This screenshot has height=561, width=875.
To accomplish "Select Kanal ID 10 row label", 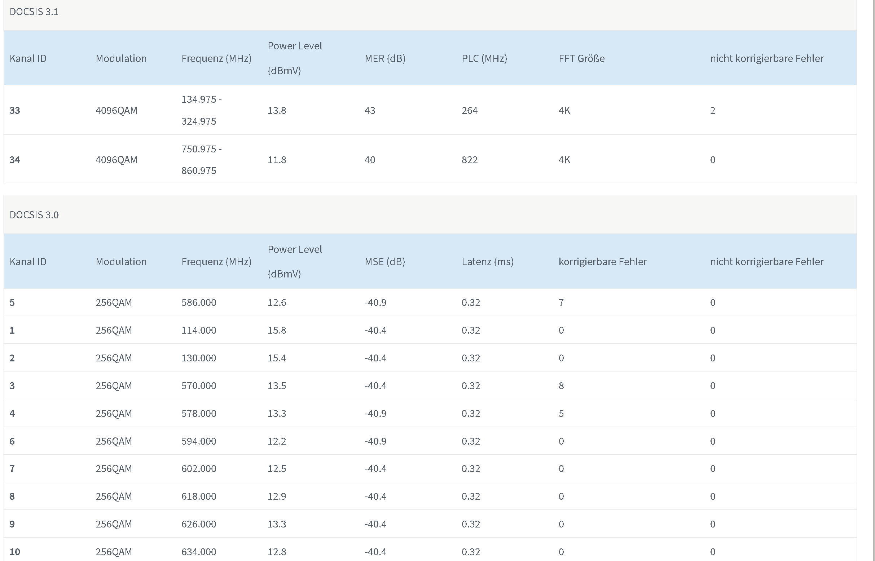I will click(15, 552).
